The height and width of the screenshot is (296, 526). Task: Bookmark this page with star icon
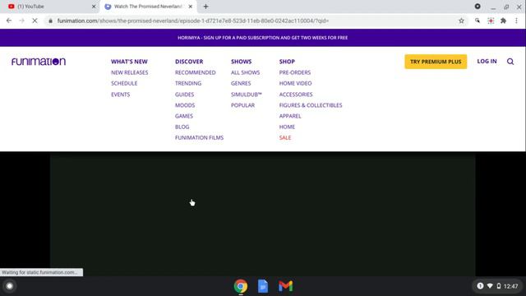(462, 21)
